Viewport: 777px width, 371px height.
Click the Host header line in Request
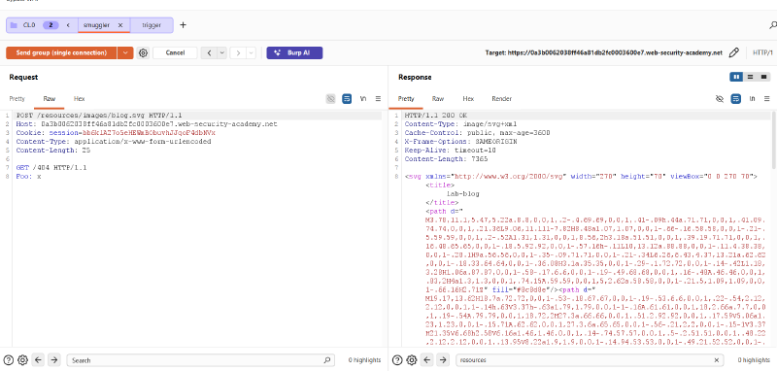tap(147, 124)
